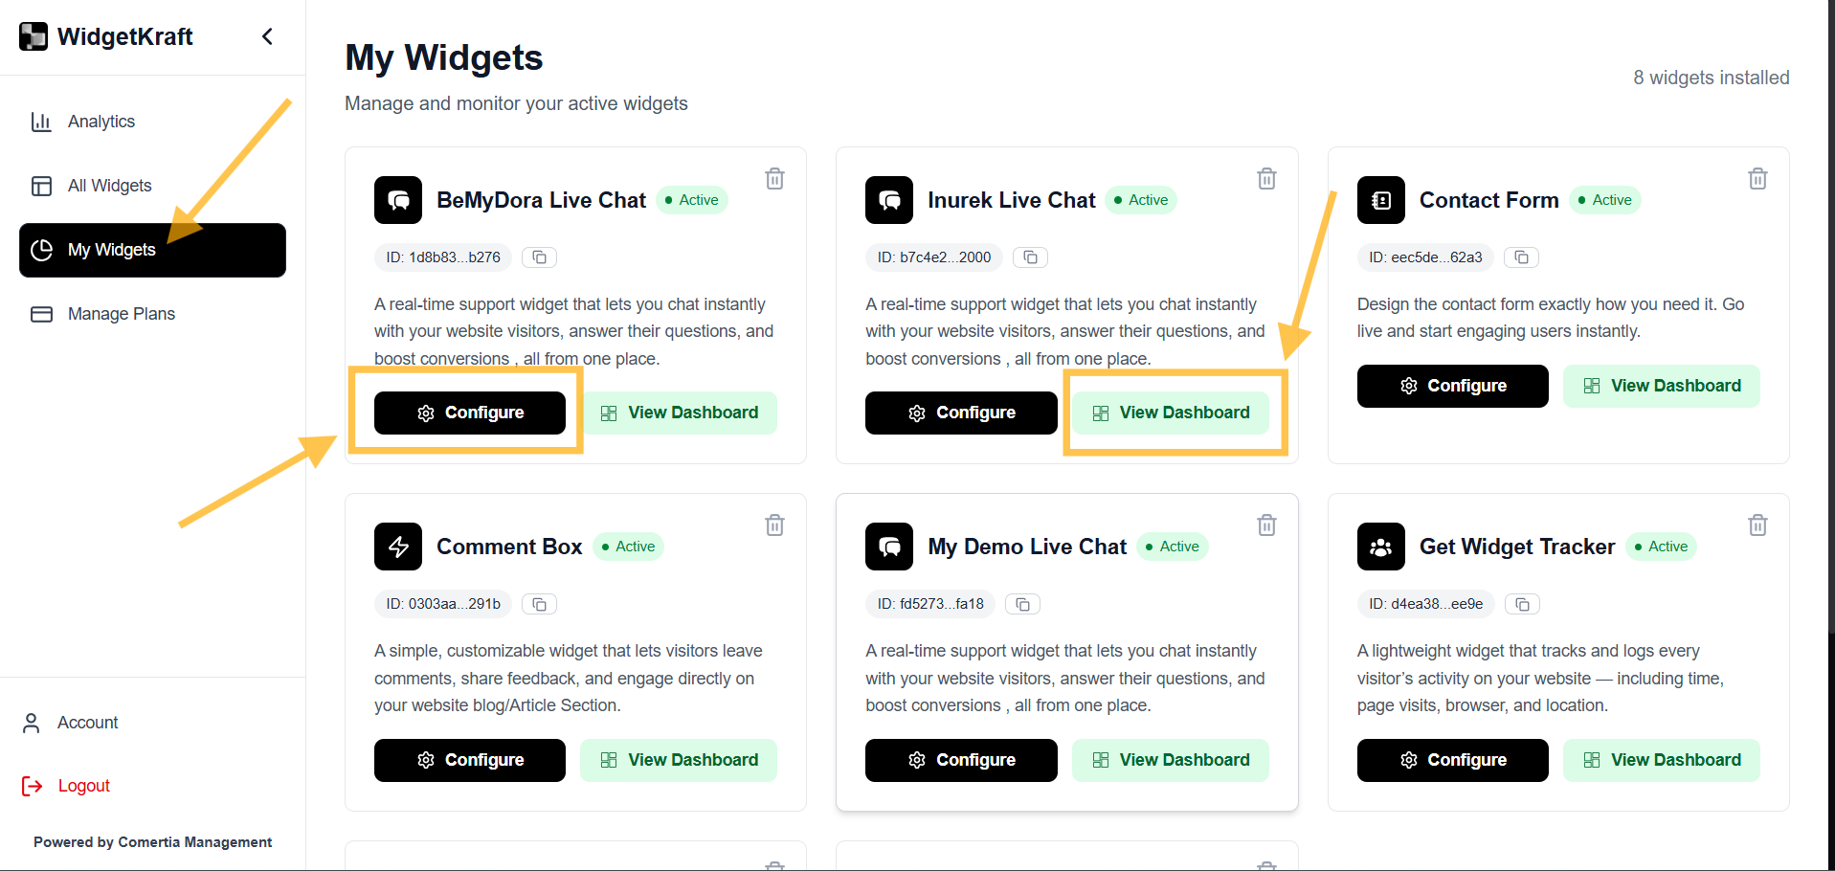The height and width of the screenshot is (871, 1835).
Task: Click trash icon on Inurek Live Chat
Action: click(x=1266, y=179)
